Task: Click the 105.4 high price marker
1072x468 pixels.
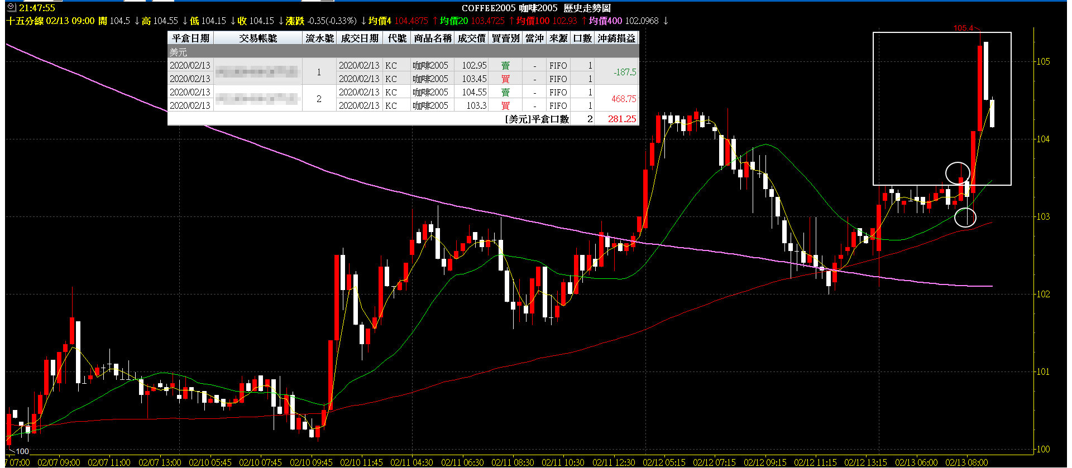Action: [963, 28]
